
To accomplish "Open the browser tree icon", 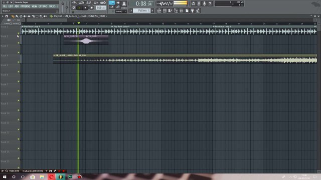I will click(x=176, y=10).
